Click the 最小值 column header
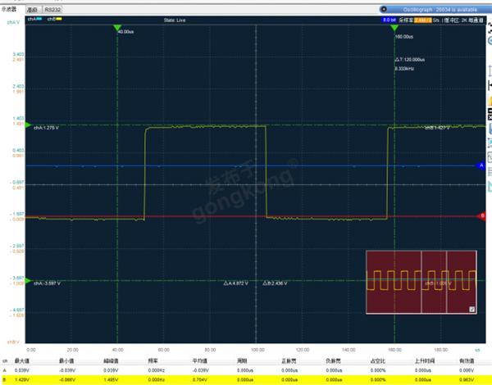 [66, 361]
